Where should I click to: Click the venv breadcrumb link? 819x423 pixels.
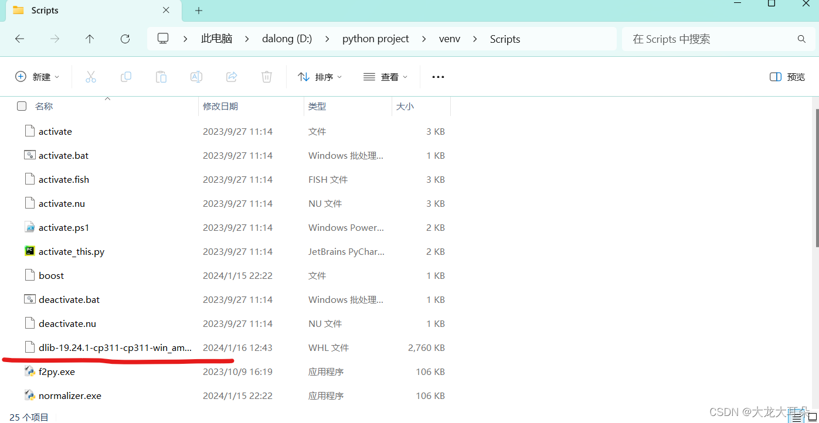click(x=449, y=39)
